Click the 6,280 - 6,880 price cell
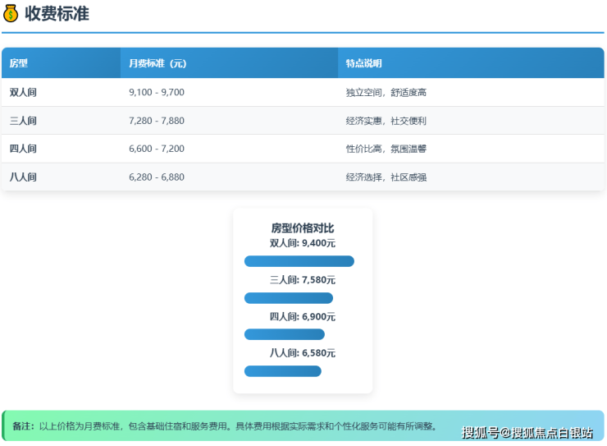This screenshot has height=446, width=607. pyautogui.click(x=157, y=177)
